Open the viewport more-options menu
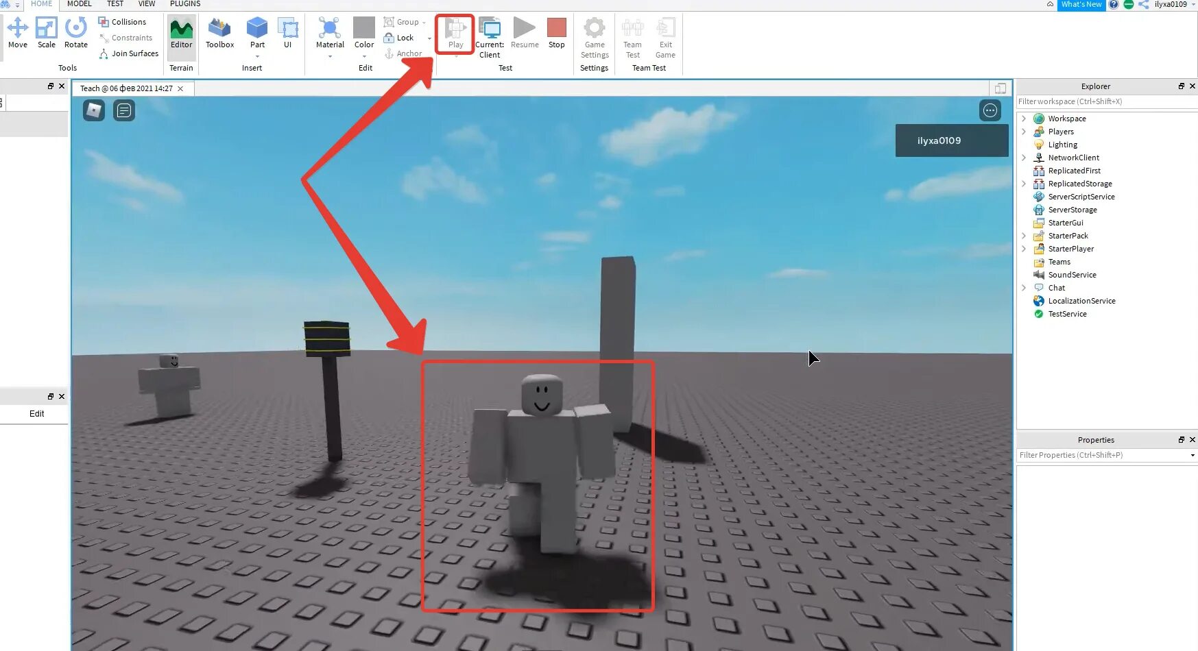Image resolution: width=1198 pixels, height=651 pixels. [990, 110]
